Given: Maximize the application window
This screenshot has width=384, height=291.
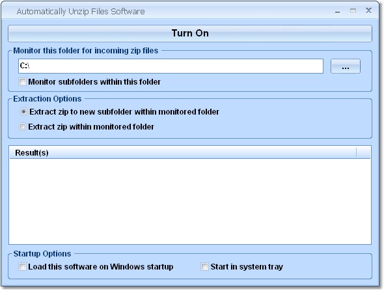Looking at the screenshot, I should pyautogui.click(x=353, y=11).
